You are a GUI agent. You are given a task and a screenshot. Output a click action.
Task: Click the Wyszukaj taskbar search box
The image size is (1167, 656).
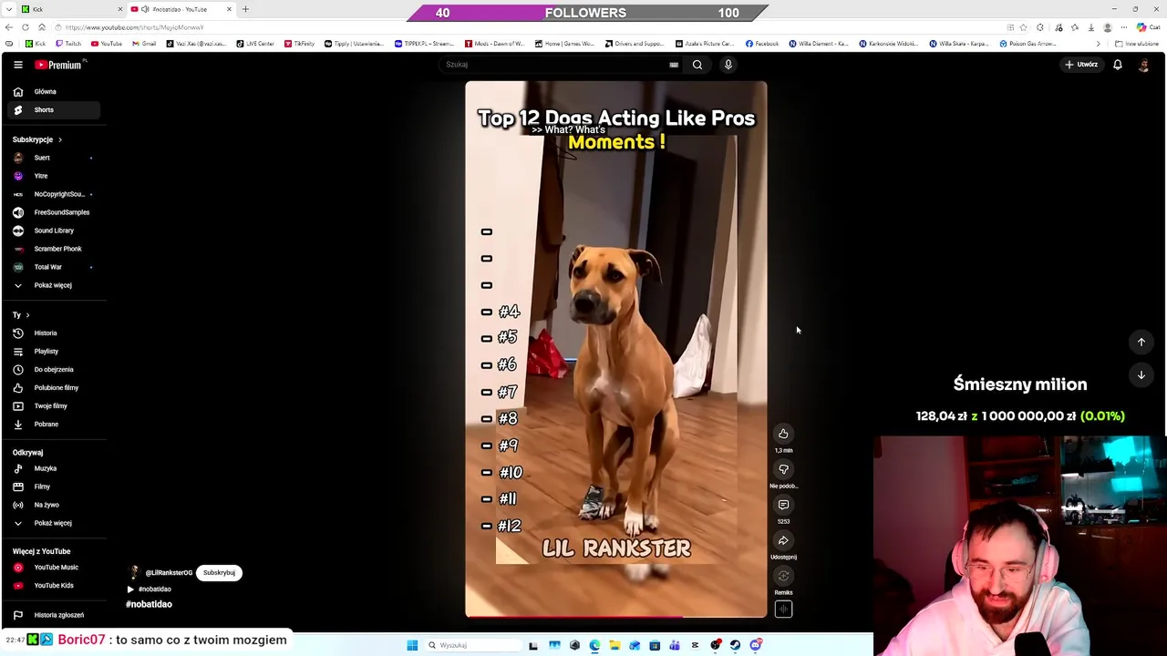(472, 645)
